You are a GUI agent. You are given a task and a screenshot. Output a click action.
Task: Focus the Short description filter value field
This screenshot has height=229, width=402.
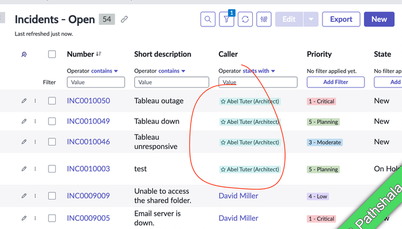pos(172,82)
